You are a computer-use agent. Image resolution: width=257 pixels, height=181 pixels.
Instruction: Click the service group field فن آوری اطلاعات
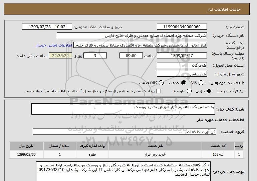pos(124,132)
